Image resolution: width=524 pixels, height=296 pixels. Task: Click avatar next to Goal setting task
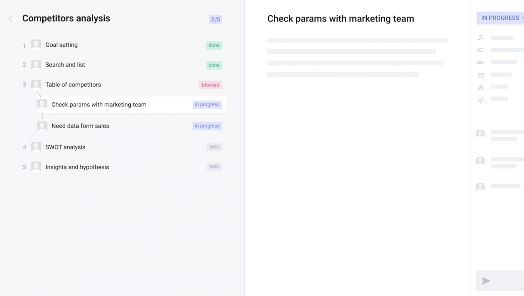point(36,45)
